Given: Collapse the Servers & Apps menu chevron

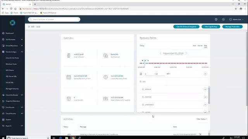Looking at the screenshot, I should tap(22, 52).
